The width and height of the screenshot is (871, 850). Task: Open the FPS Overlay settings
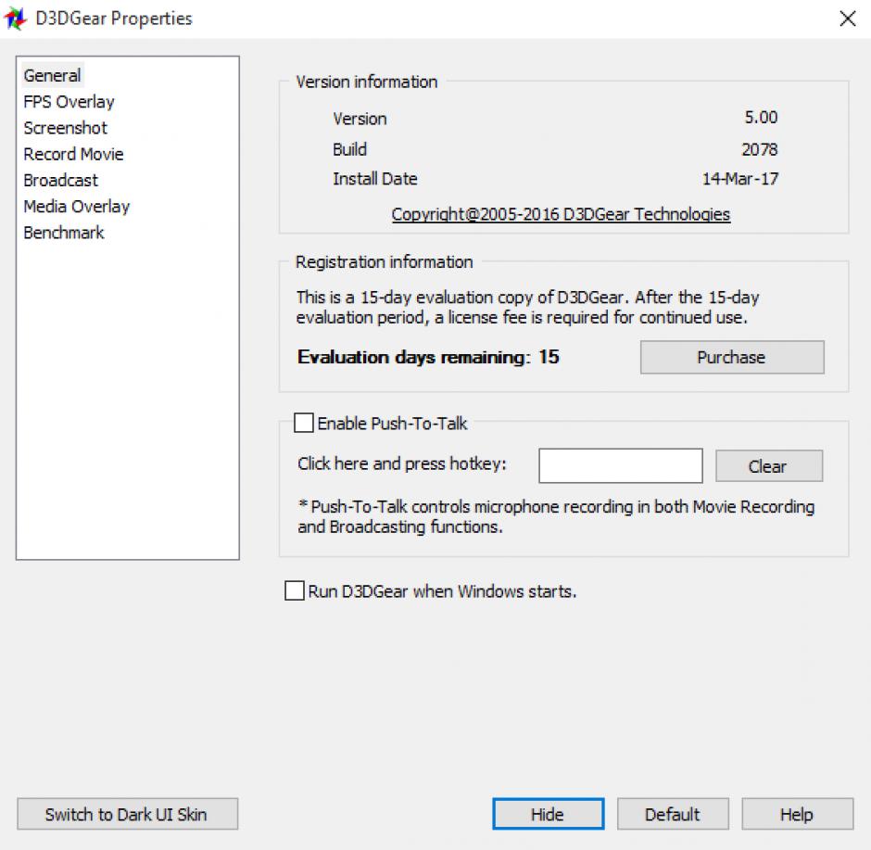tap(69, 102)
